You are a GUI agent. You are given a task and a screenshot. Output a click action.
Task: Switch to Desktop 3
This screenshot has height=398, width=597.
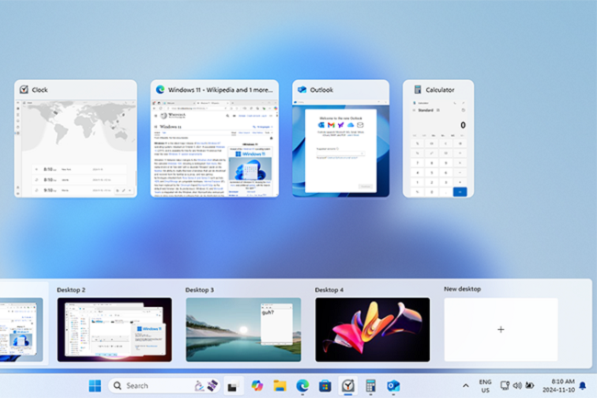click(242, 328)
